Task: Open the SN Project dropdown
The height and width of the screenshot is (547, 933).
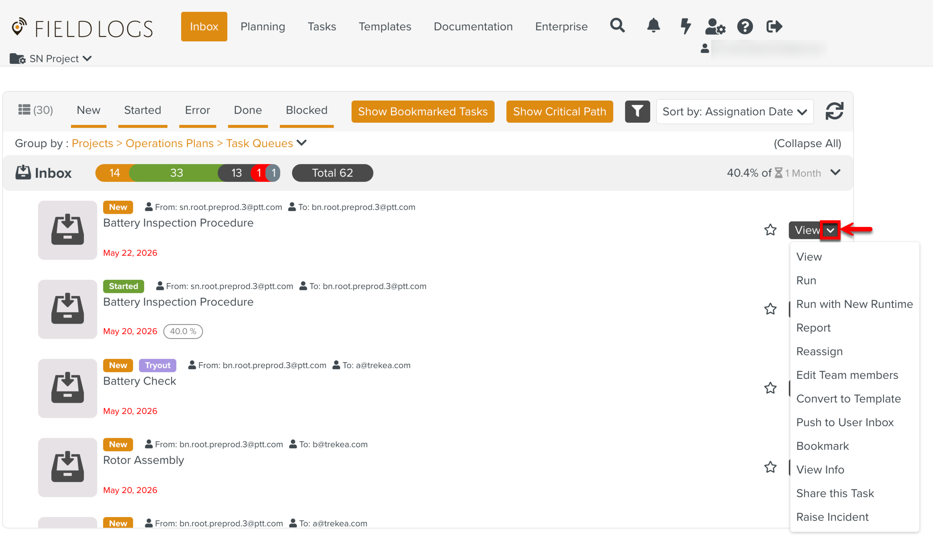Action: pyautogui.click(x=51, y=59)
